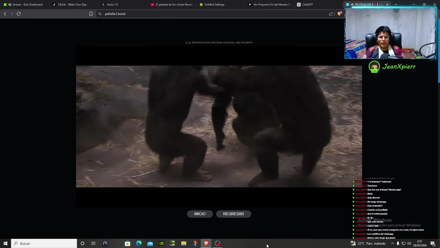The width and height of the screenshot is (440, 248).
Task: Switch to KickBot Settings tab
Action: pos(221,4)
